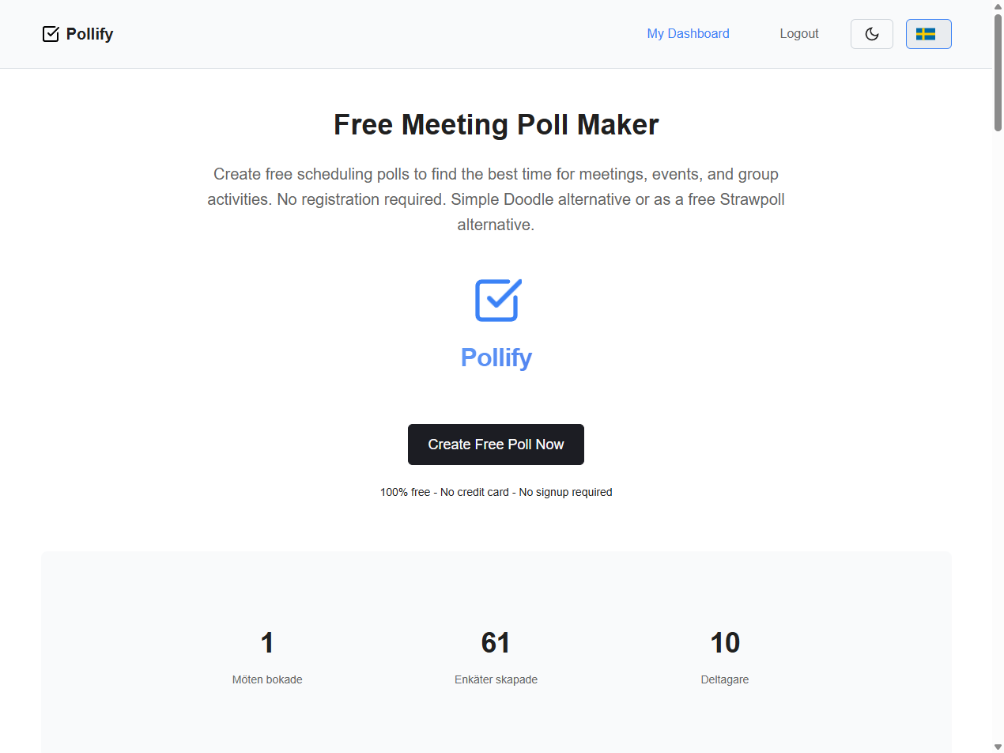Screen dimensions: 1004x753
Task: Select the blue check mark above the Pollify title
Action: tap(496, 300)
